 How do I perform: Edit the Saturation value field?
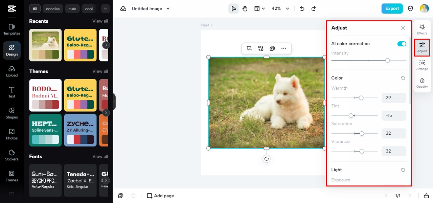click(394, 133)
